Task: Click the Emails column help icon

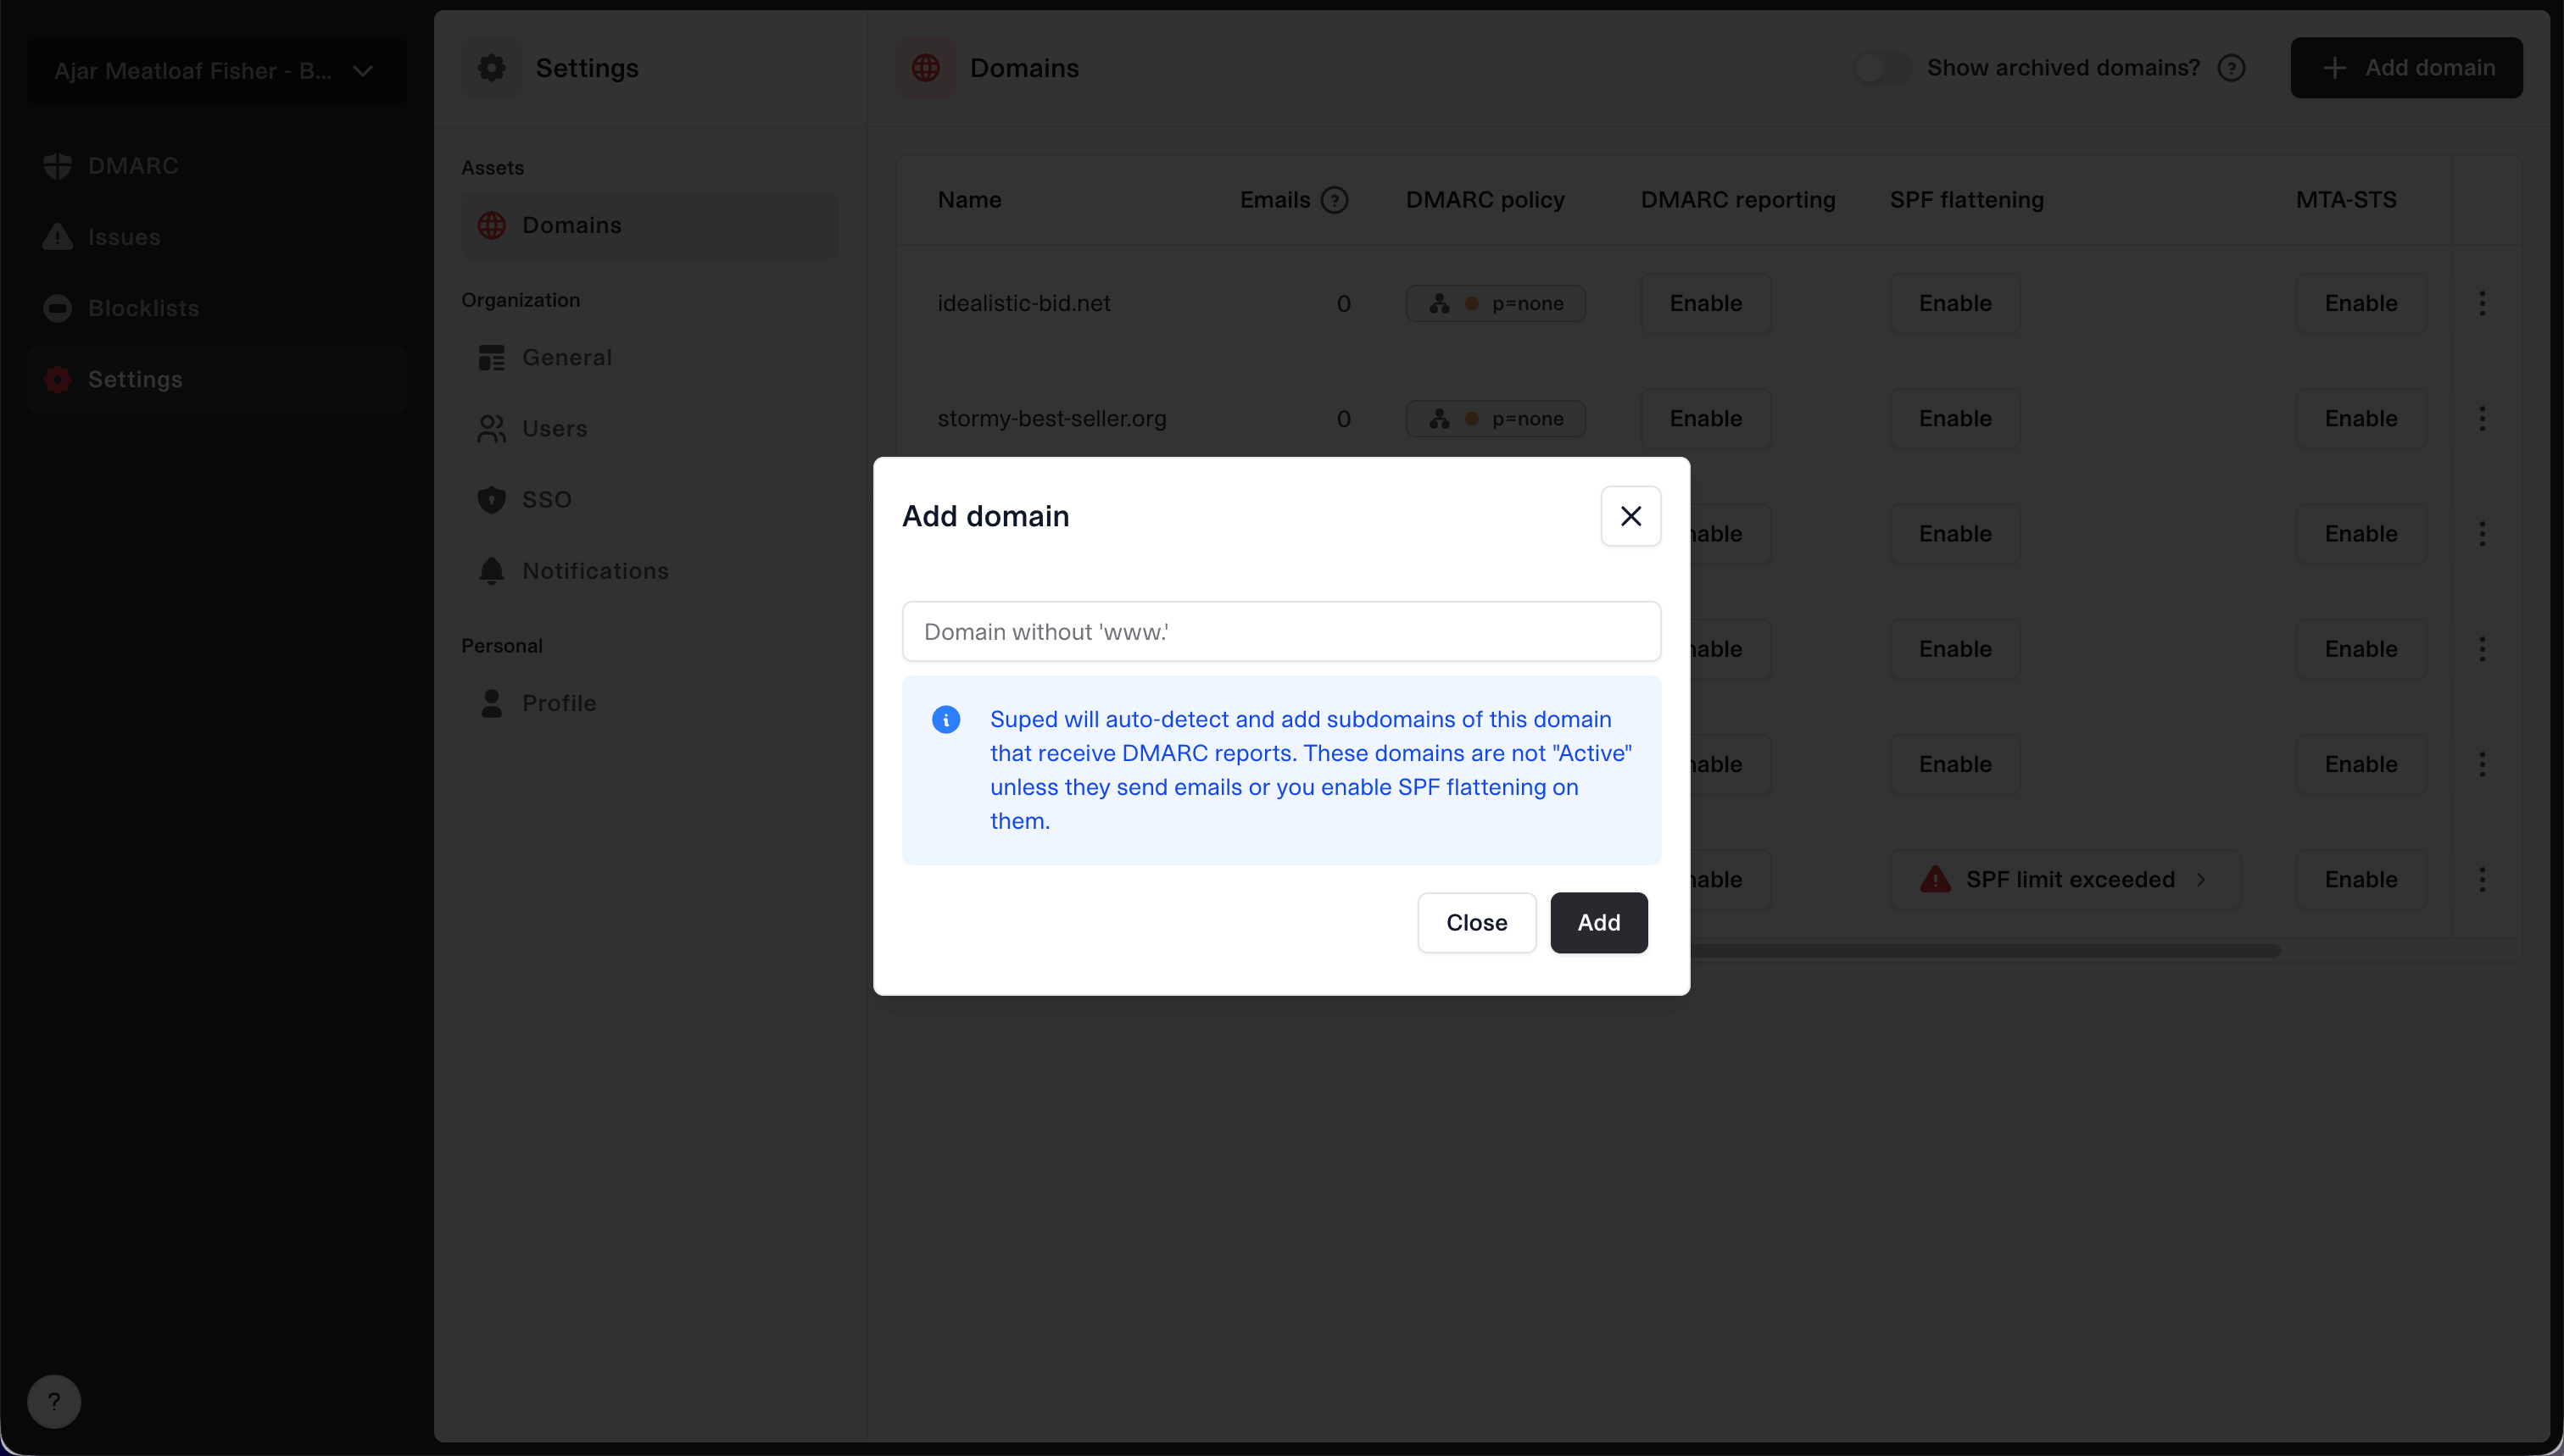Action: coord(1334,200)
